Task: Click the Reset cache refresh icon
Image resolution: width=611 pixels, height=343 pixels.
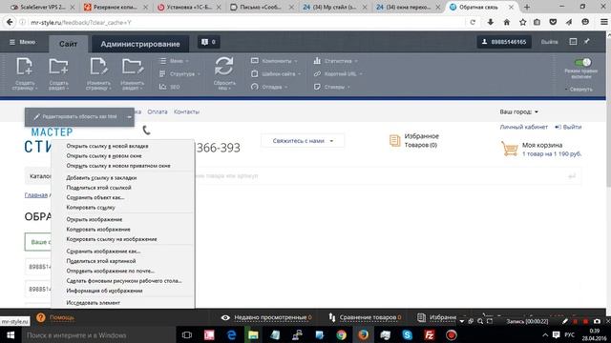Action: click(224, 66)
